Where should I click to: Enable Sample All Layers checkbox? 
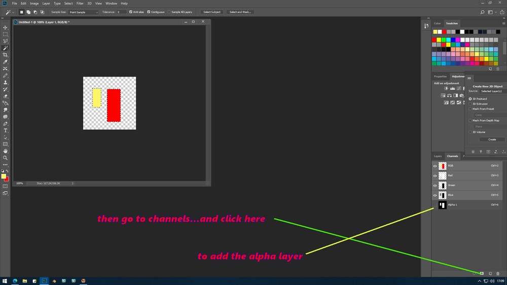click(169, 12)
